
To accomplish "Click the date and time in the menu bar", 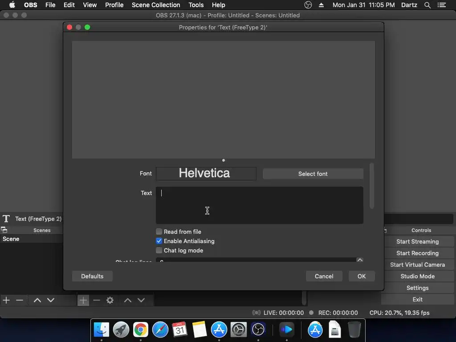I will pyautogui.click(x=363, y=5).
